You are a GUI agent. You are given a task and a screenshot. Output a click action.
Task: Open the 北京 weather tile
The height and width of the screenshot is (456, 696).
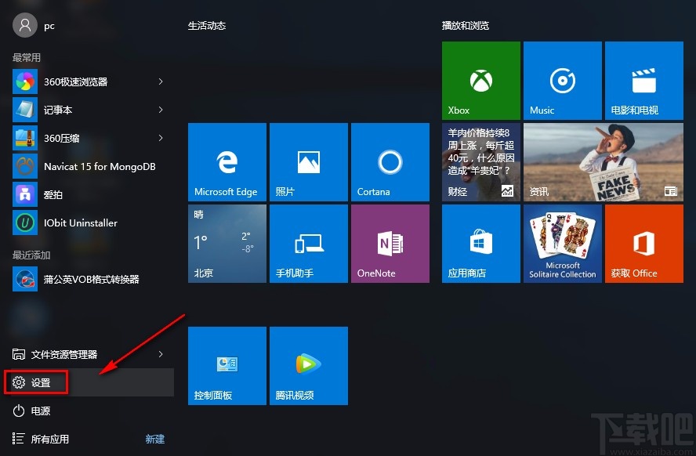[227, 243]
